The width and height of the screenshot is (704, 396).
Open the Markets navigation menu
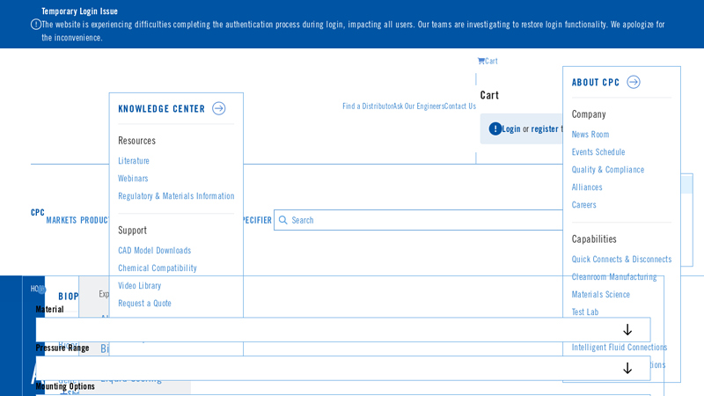click(x=62, y=221)
